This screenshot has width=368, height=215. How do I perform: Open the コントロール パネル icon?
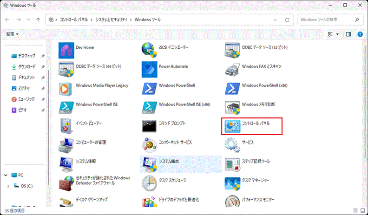[x=232, y=126]
